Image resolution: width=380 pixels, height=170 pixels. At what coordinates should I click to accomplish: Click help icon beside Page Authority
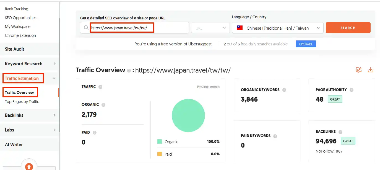click(x=351, y=90)
